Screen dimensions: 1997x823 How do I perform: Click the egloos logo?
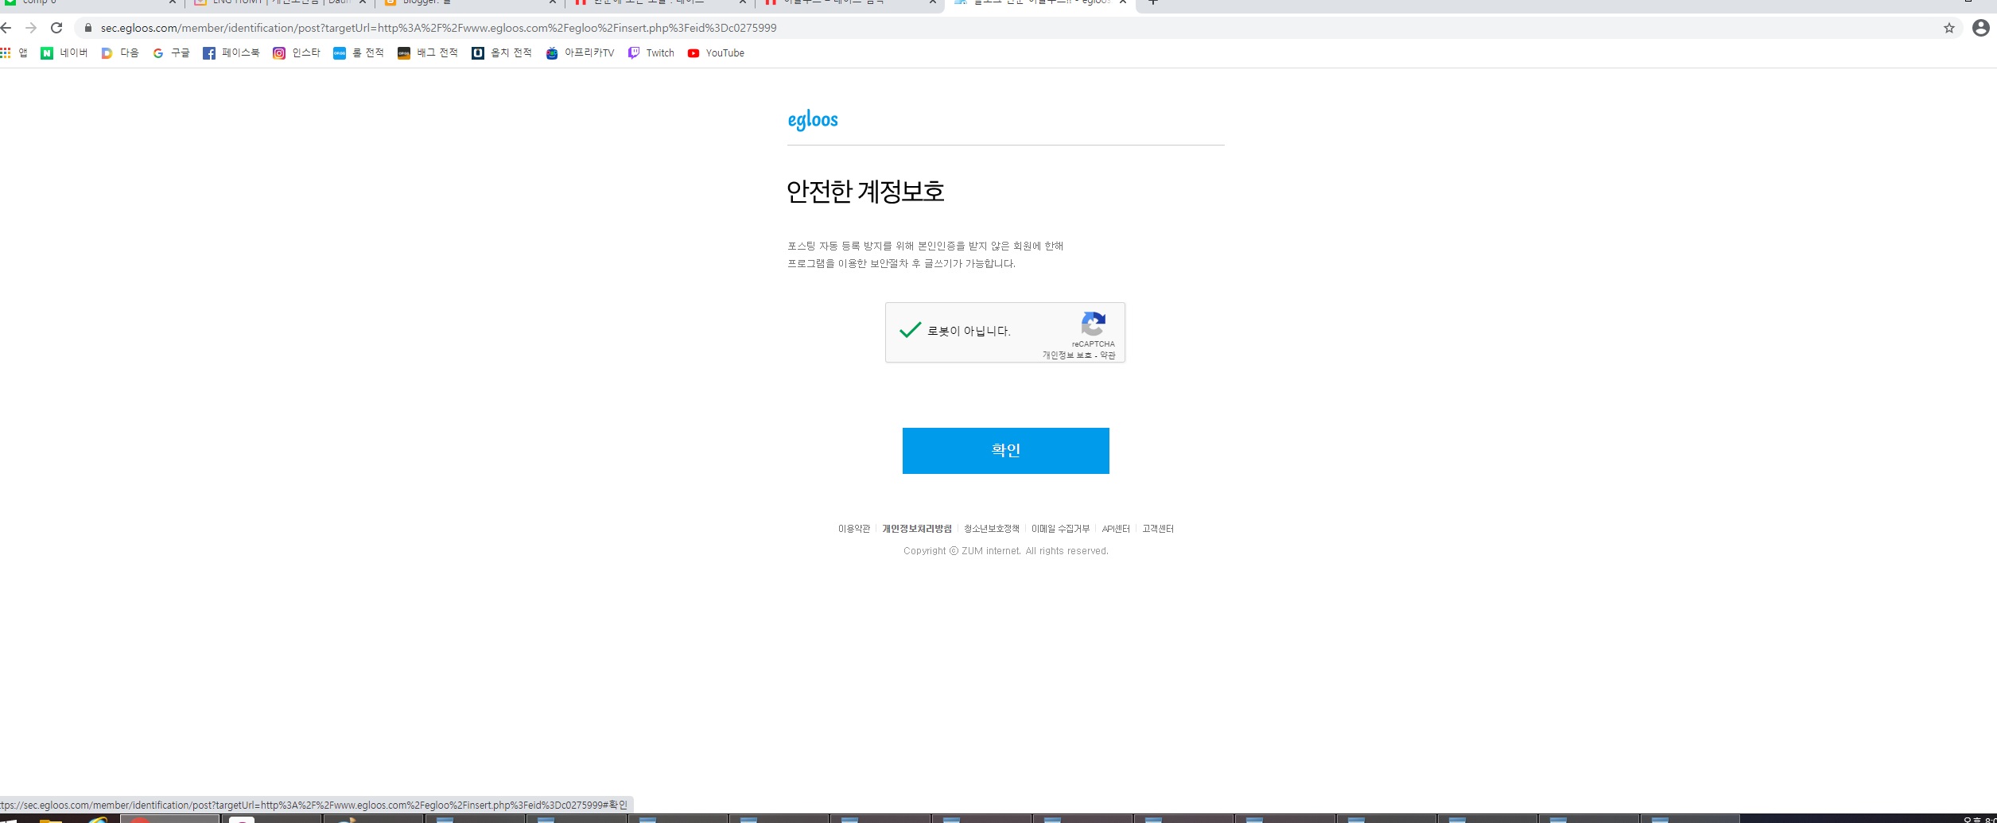pos(813,120)
